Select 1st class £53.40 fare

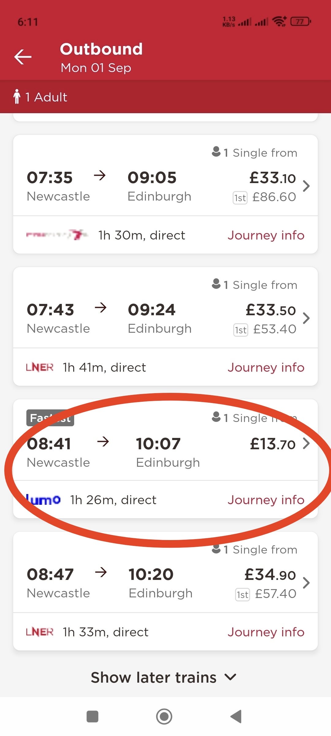point(265,329)
